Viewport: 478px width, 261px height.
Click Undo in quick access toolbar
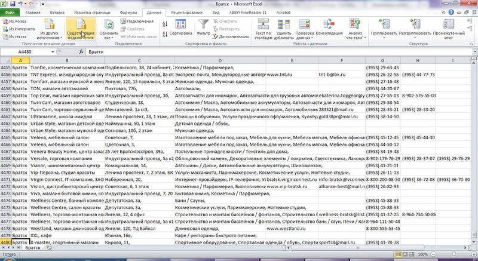[x=20, y=4]
